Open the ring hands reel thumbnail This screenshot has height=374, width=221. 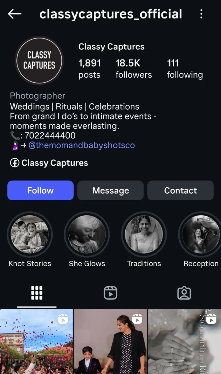point(184,342)
